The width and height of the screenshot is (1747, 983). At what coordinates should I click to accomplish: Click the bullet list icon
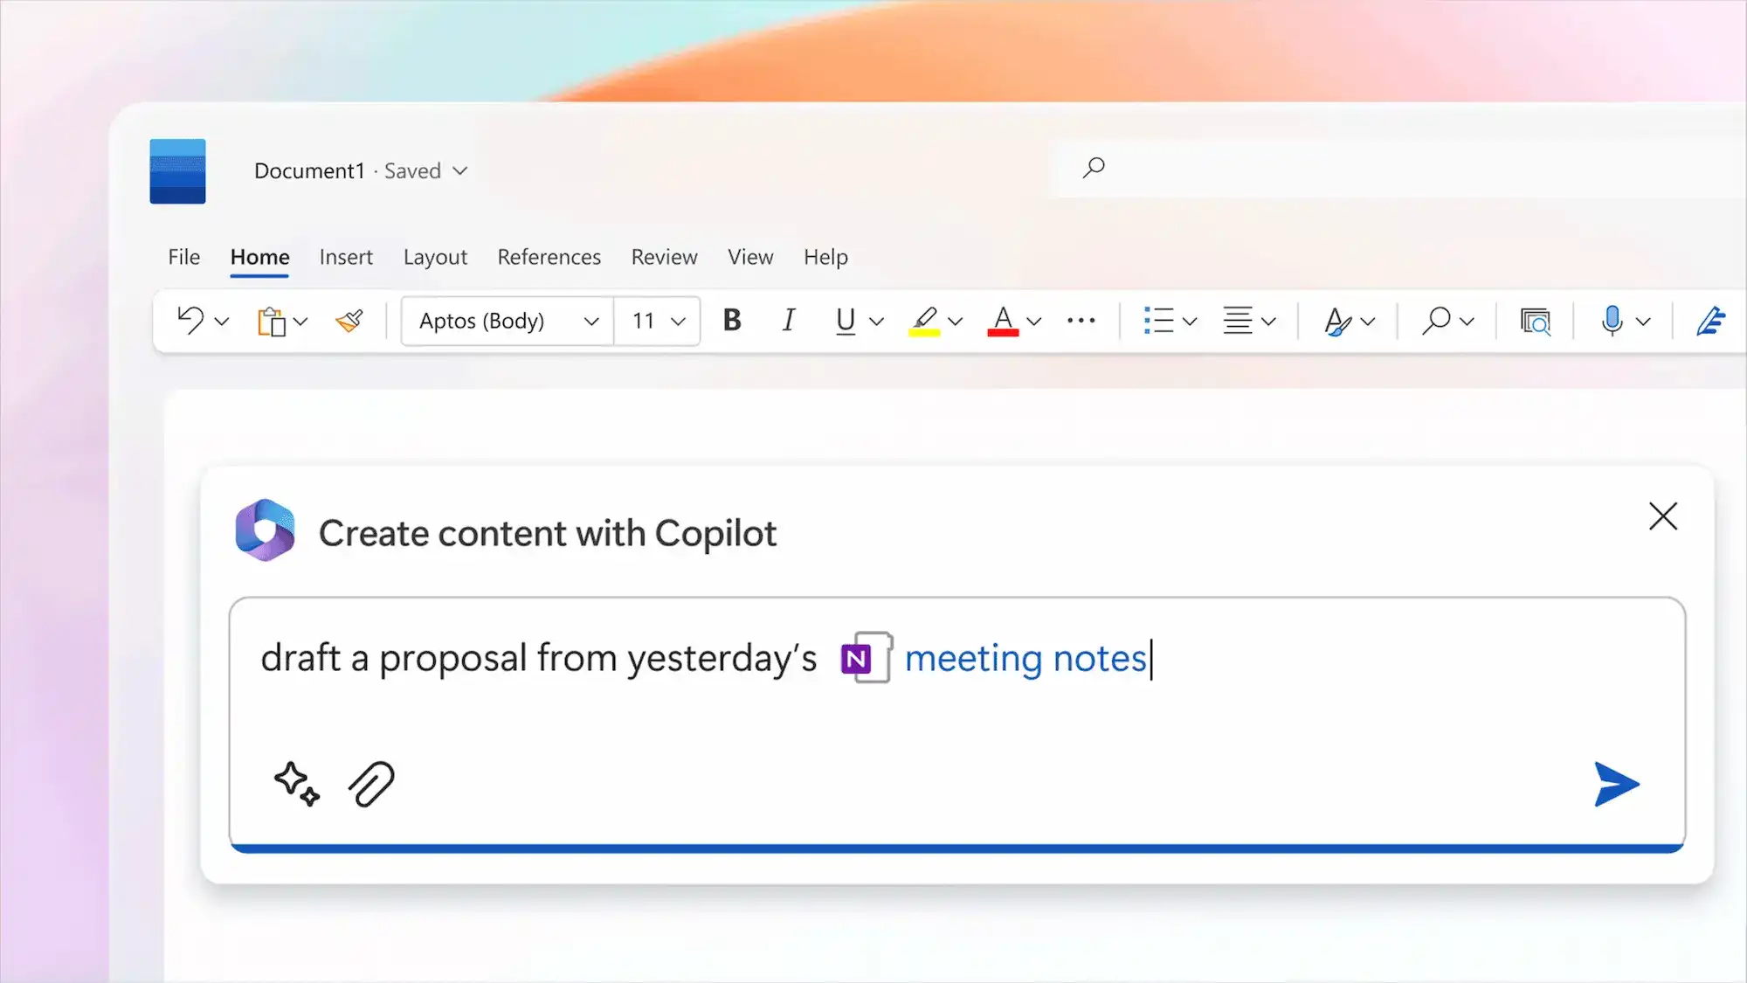pyautogui.click(x=1158, y=321)
